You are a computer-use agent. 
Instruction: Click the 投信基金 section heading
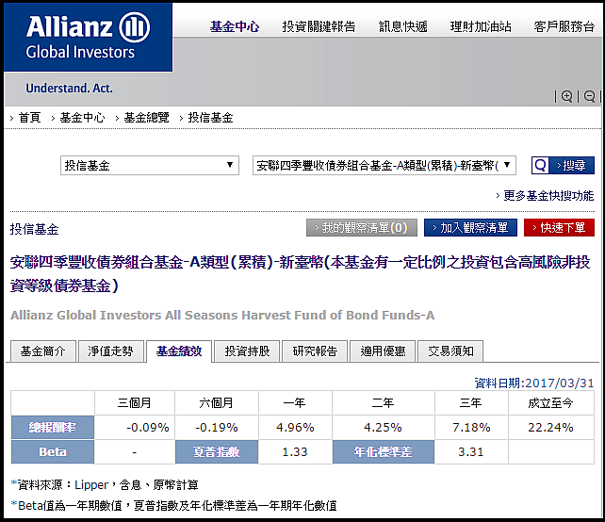[34, 229]
